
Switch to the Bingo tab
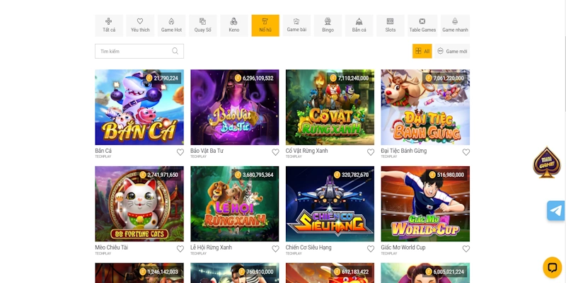click(x=328, y=25)
